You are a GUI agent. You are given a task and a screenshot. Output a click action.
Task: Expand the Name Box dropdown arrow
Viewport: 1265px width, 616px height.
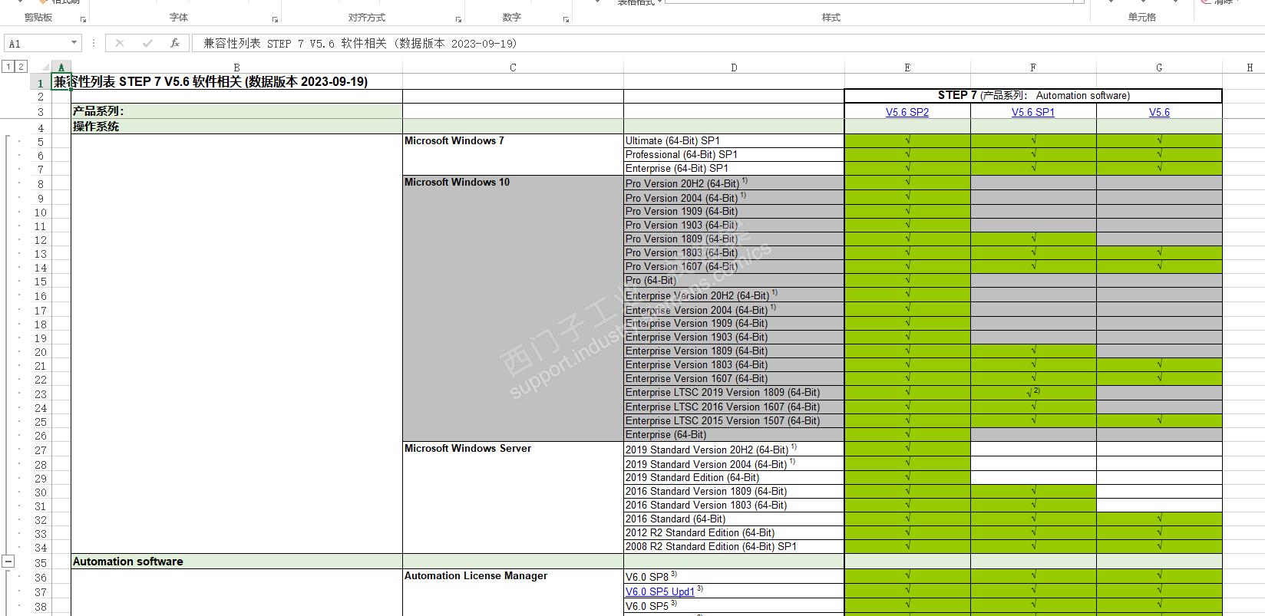74,44
